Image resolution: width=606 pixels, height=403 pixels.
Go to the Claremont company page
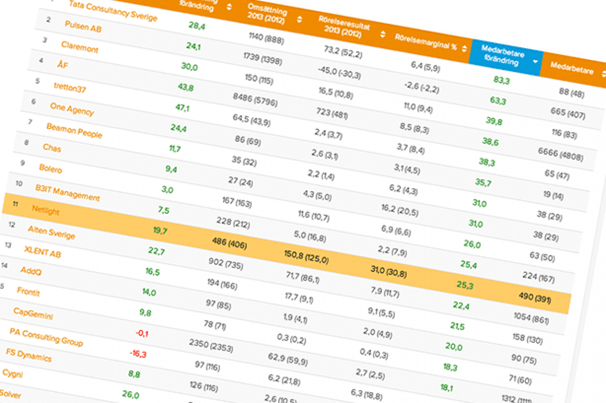coord(80,46)
